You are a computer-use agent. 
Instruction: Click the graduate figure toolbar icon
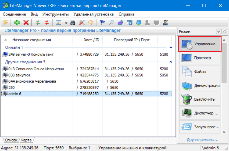coord(165,23)
